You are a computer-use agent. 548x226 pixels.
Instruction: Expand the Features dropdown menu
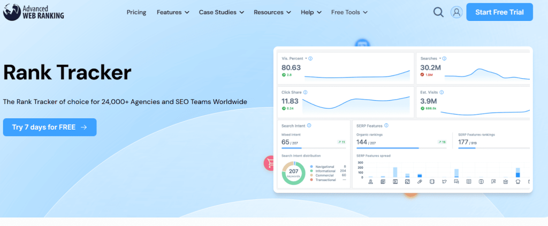(x=173, y=12)
